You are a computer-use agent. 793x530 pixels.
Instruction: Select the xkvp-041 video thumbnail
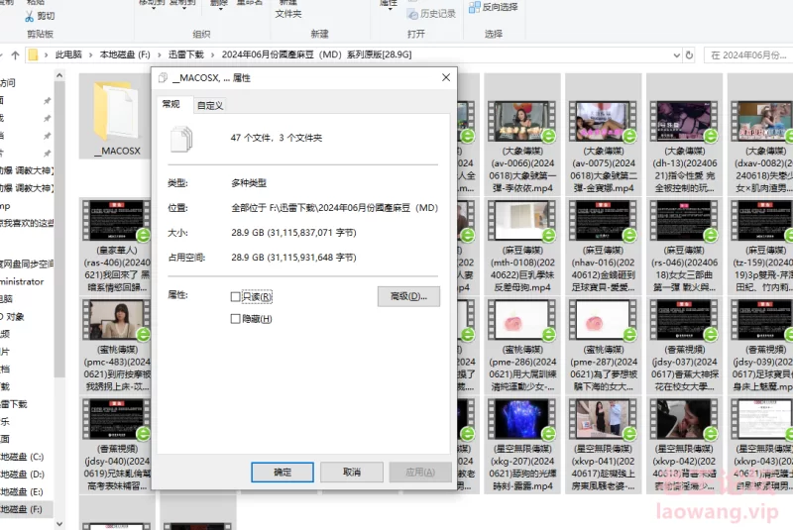pos(603,419)
